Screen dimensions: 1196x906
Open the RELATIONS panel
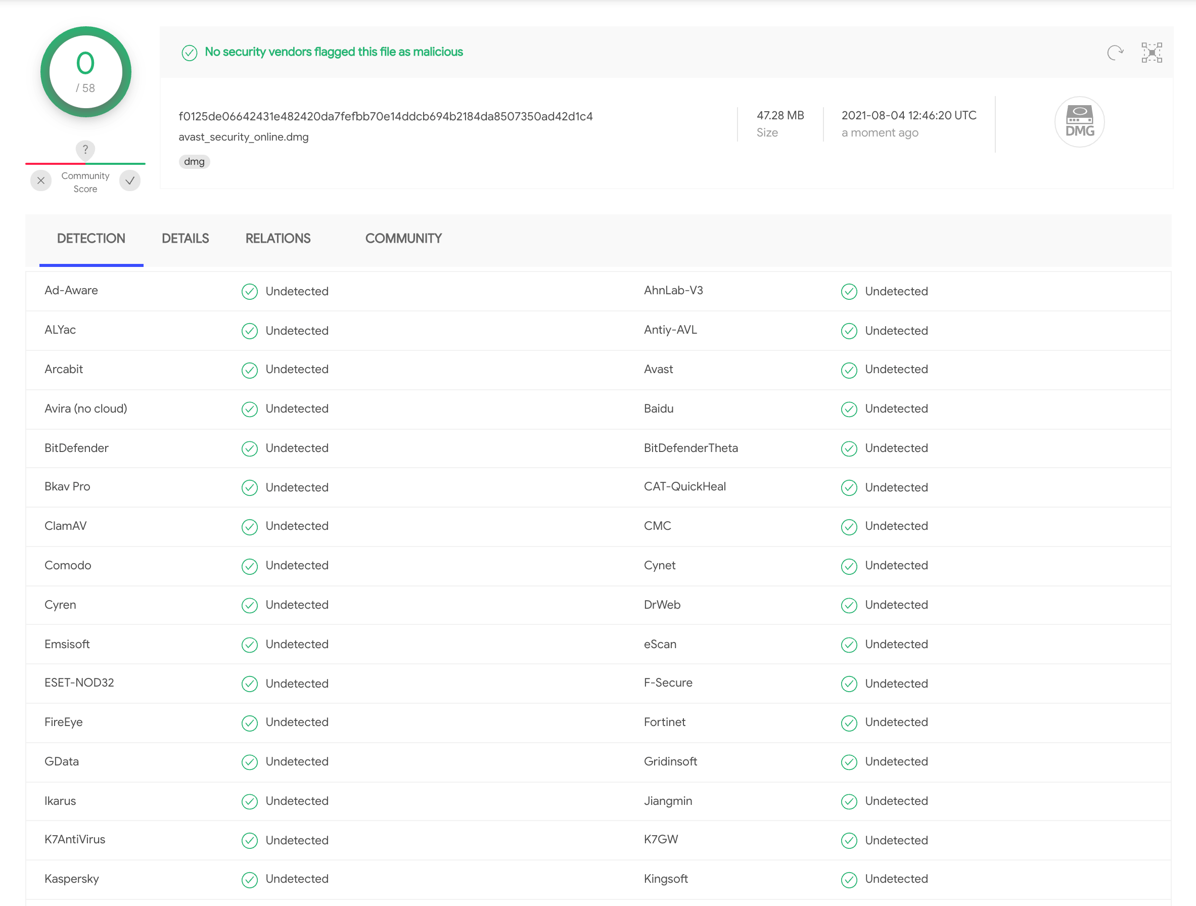click(x=277, y=239)
